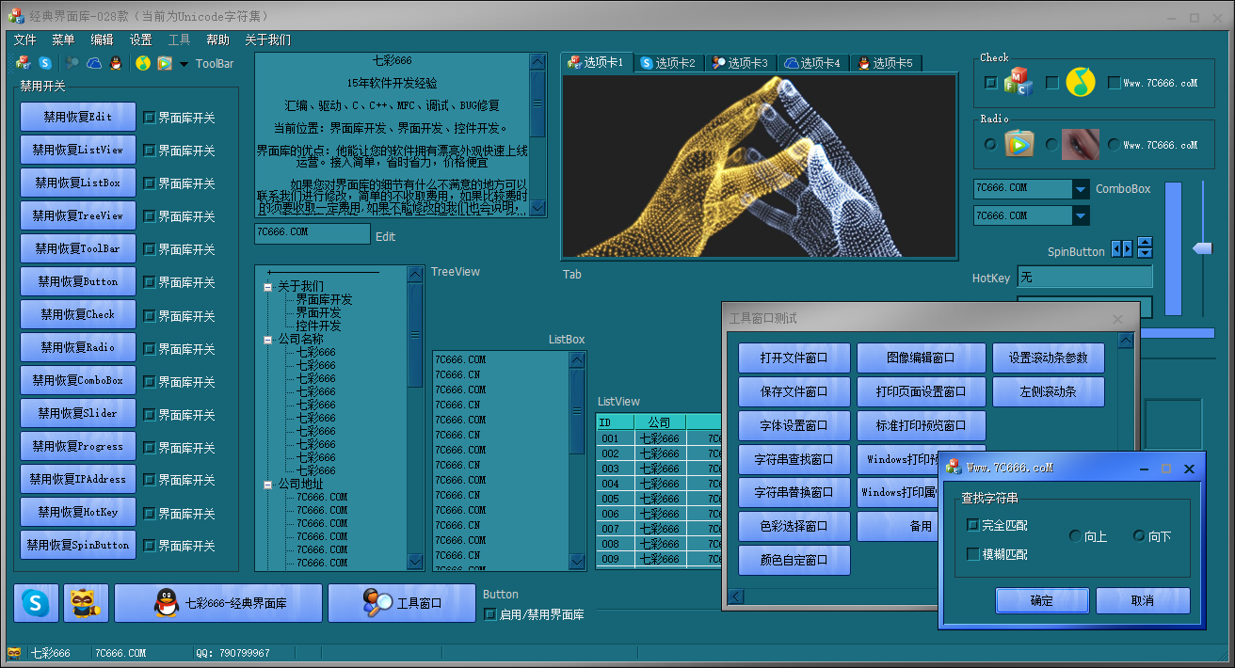Switch to the 选项卡3 tab
This screenshot has width=1235, height=668.
tap(740, 63)
